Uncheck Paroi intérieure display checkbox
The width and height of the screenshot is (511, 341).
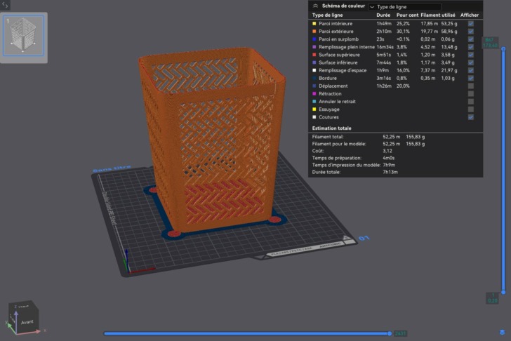click(x=470, y=23)
